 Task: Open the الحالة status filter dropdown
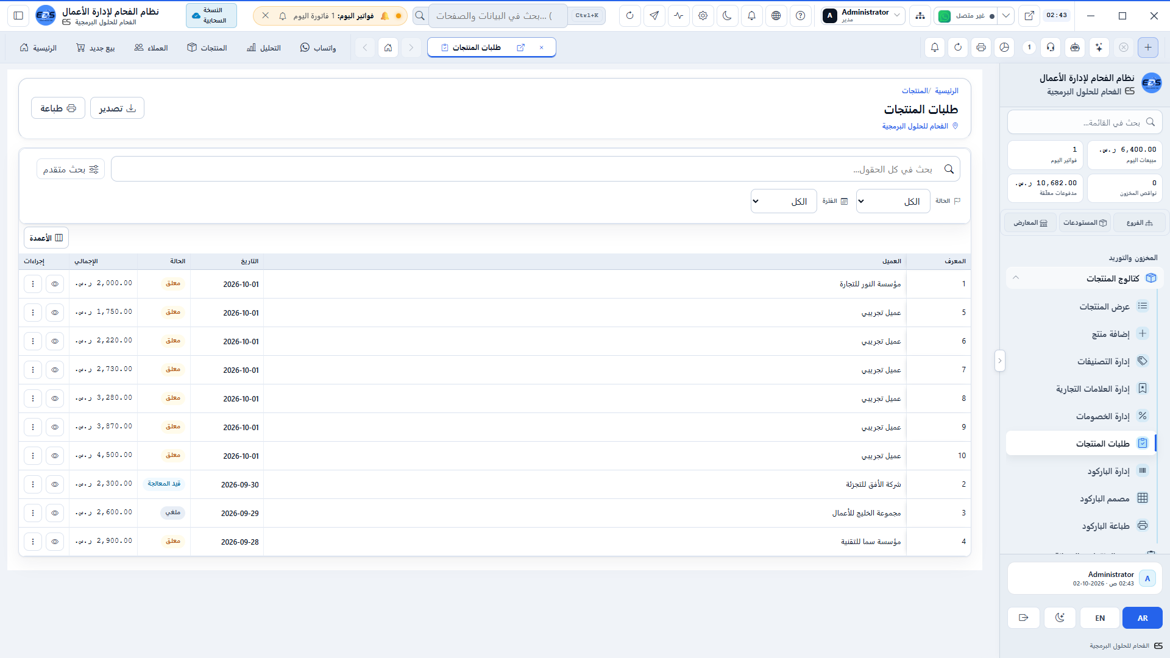[x=893, y=202]
